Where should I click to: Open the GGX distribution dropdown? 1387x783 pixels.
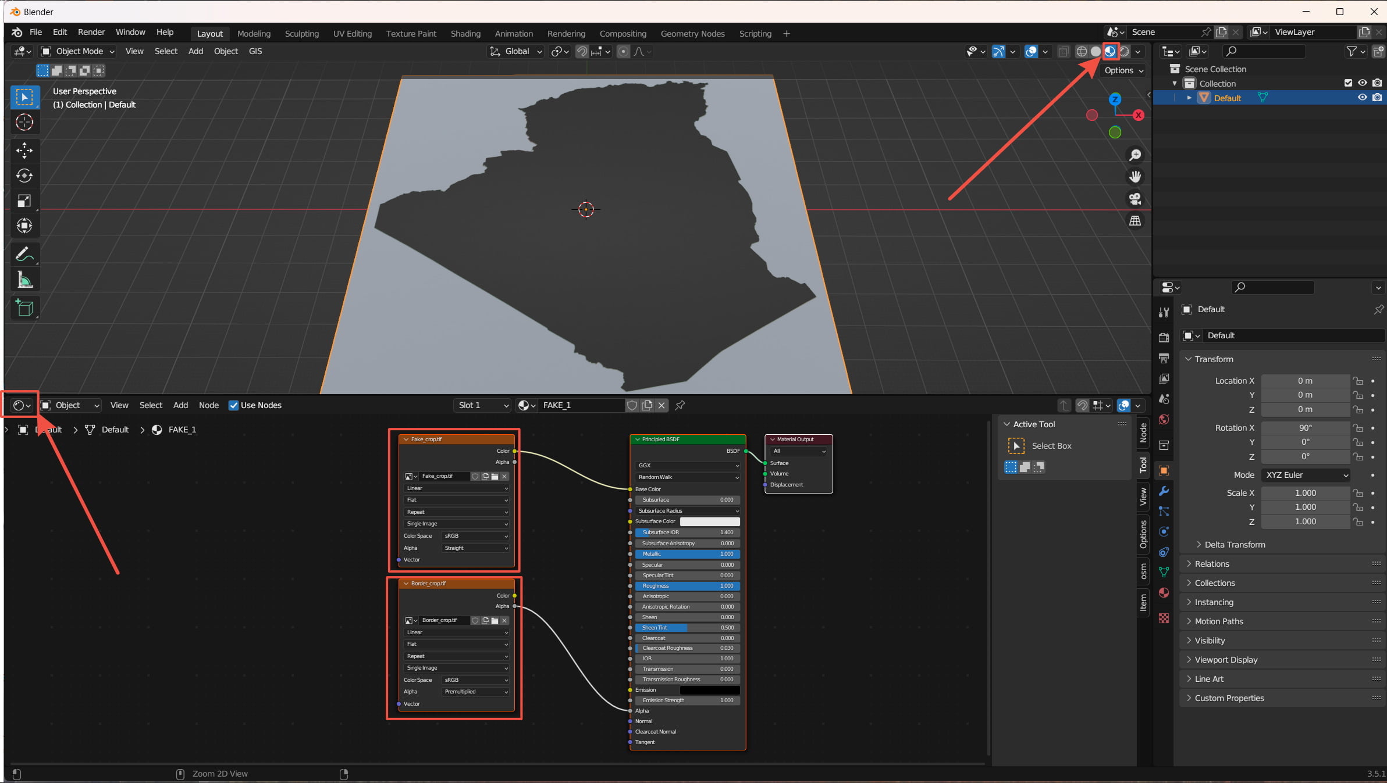[688, 466]
